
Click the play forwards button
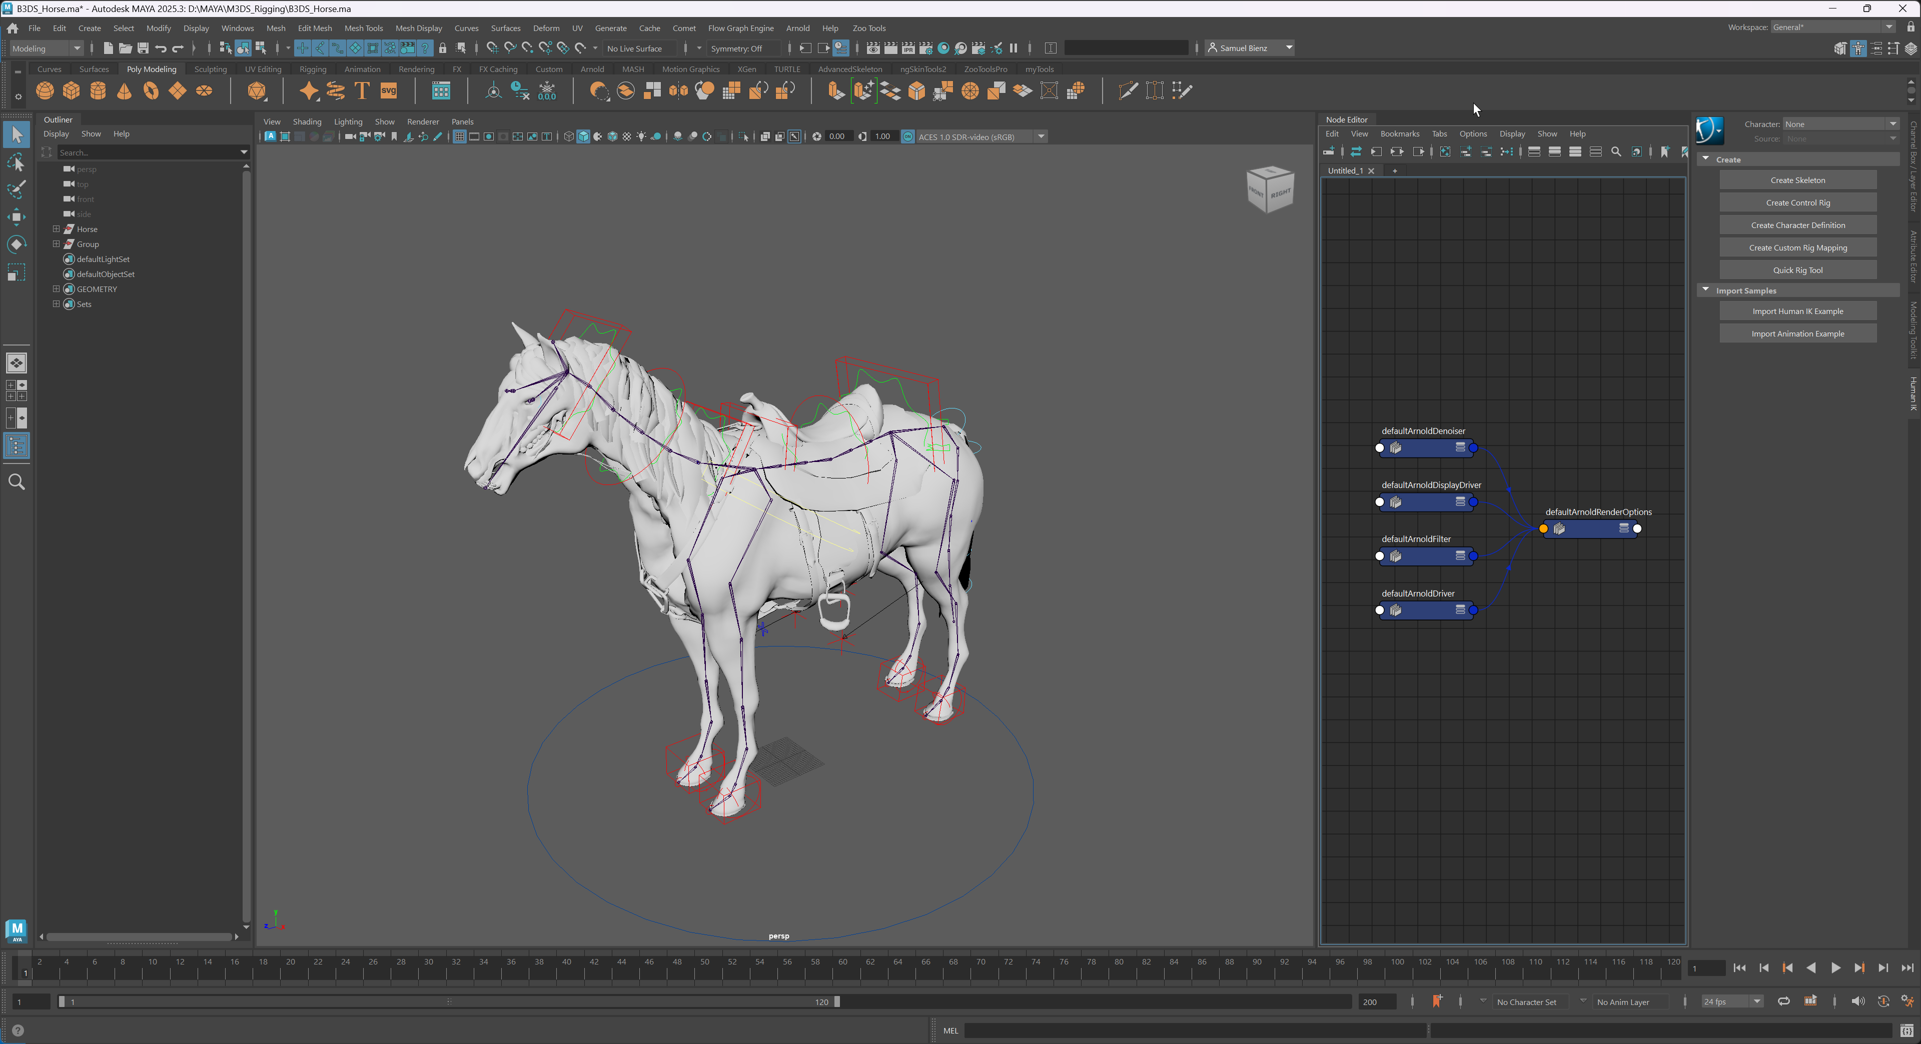[1835, 968]
